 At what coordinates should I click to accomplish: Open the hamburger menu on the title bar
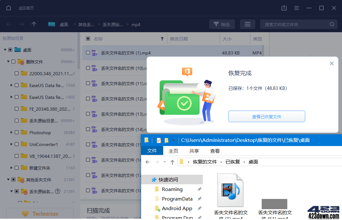[x=296, y=8]
